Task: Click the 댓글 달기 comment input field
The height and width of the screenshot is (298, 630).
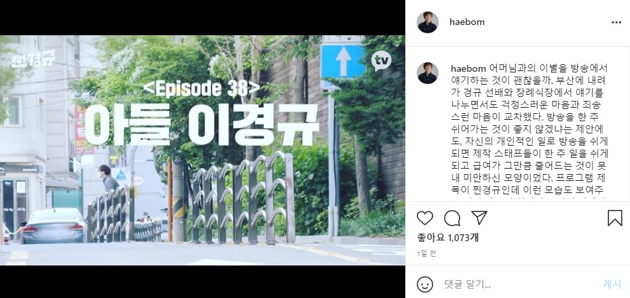Action: pyautogui.click(x=518, y=284)
